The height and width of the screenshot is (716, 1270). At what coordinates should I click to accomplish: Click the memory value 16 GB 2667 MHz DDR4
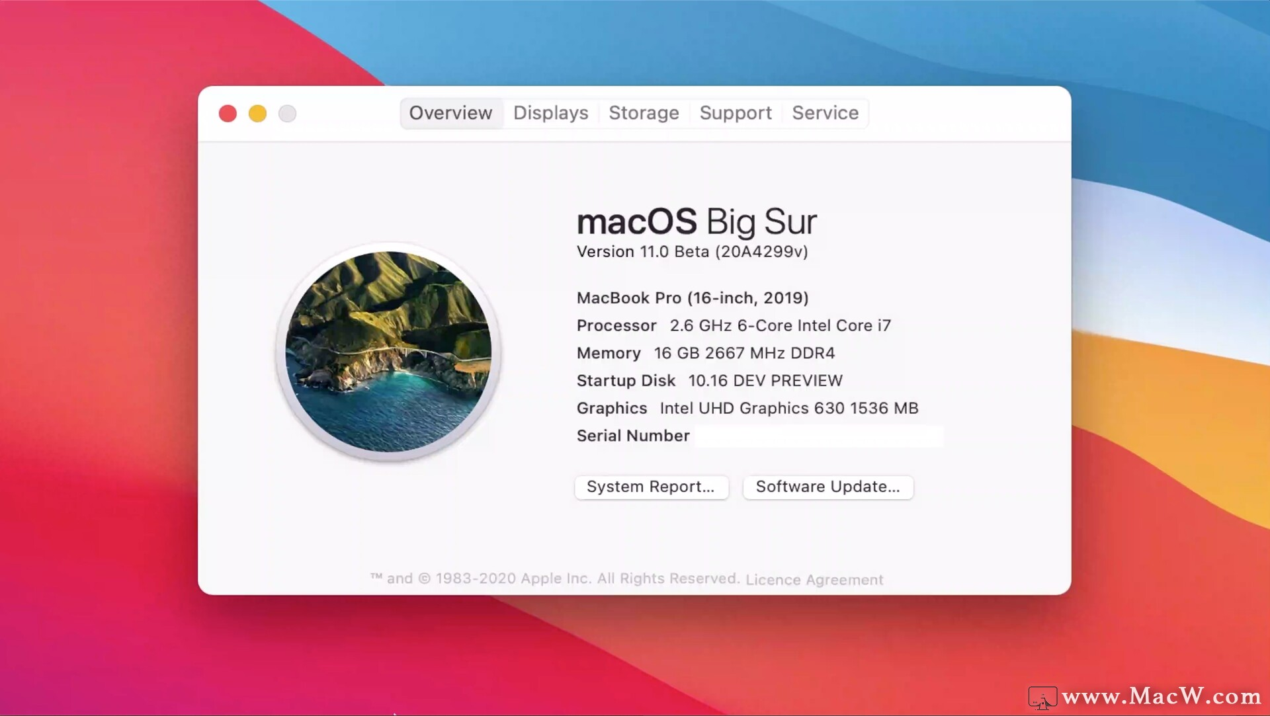(744, 354)
